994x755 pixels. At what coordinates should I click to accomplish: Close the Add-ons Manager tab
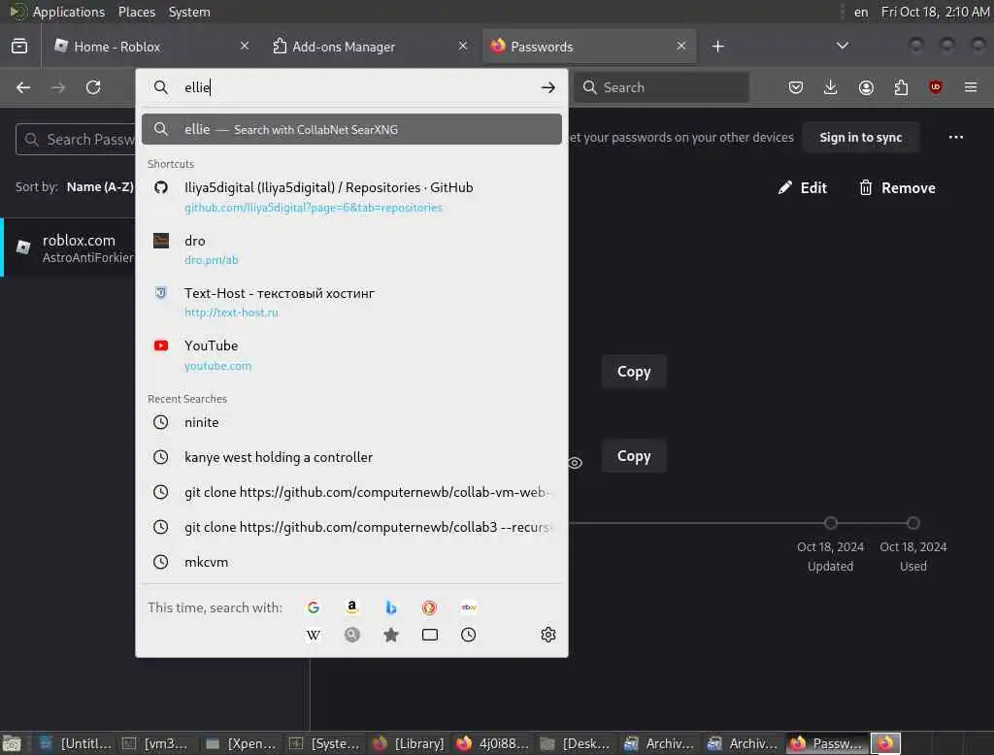pos(463,46)
